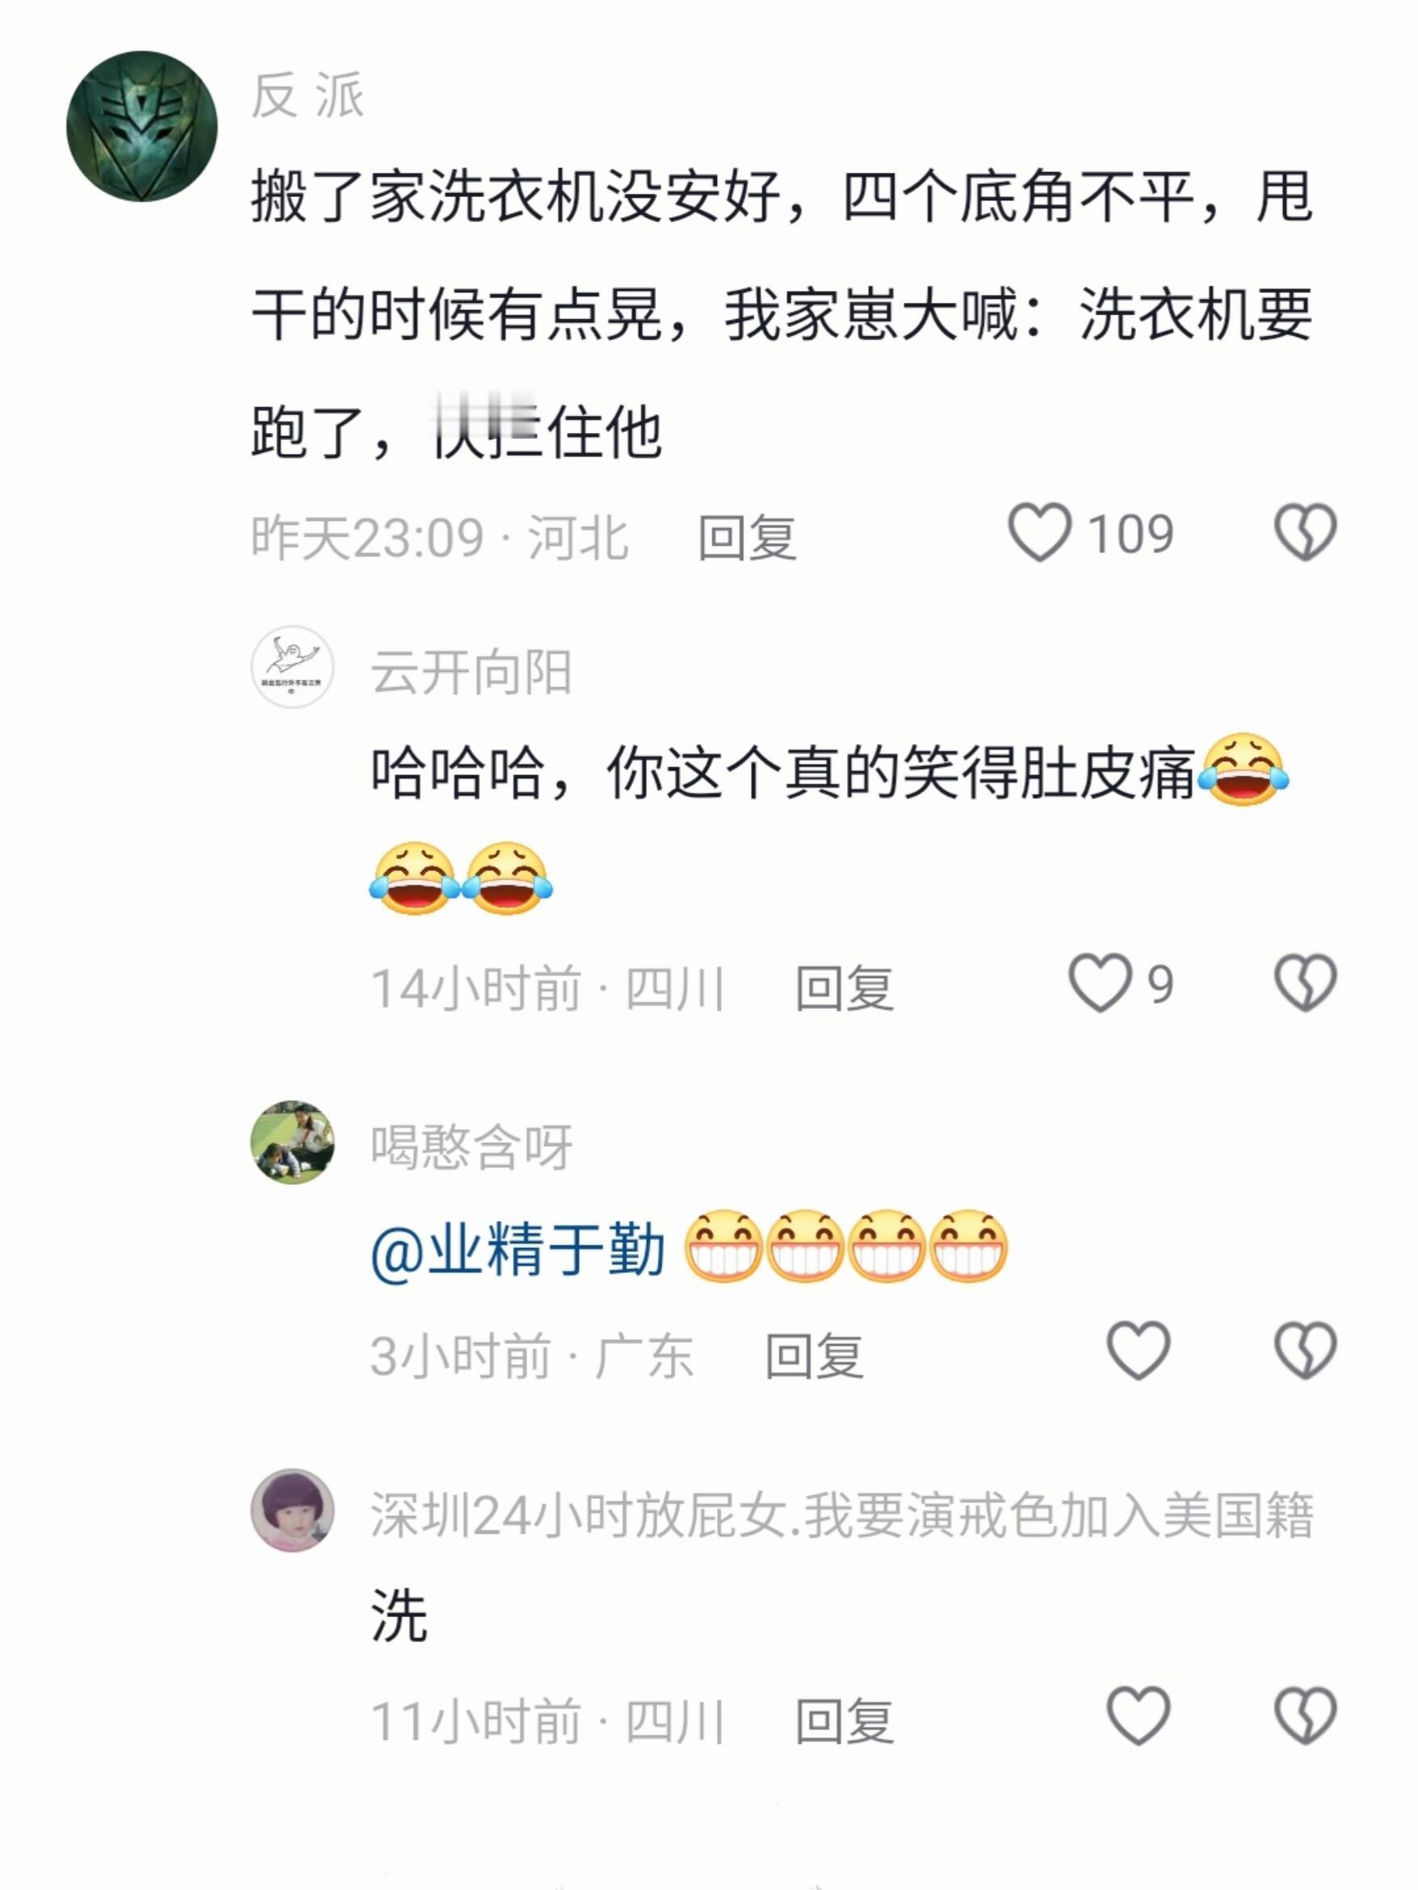
Task: Open username 云开向阳 profile
Action: click(x=472, y=673)
